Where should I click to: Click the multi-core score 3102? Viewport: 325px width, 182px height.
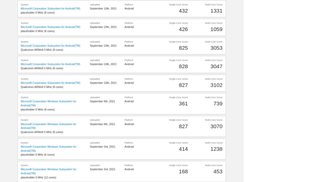(216, 85)
